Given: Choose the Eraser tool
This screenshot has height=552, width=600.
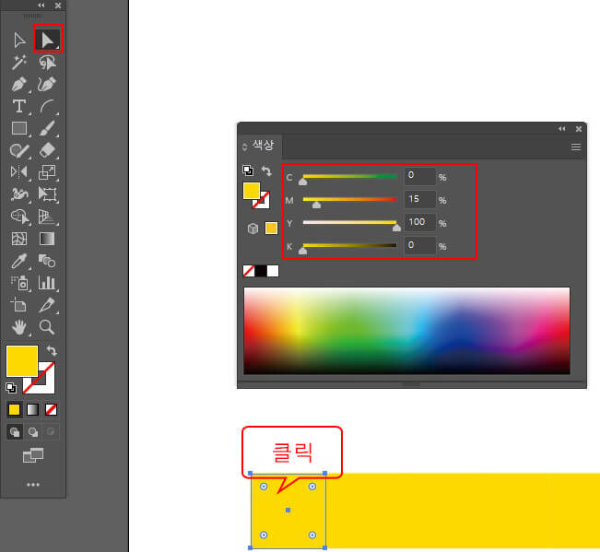Looking at the screenshot, I should click(47, 150).
